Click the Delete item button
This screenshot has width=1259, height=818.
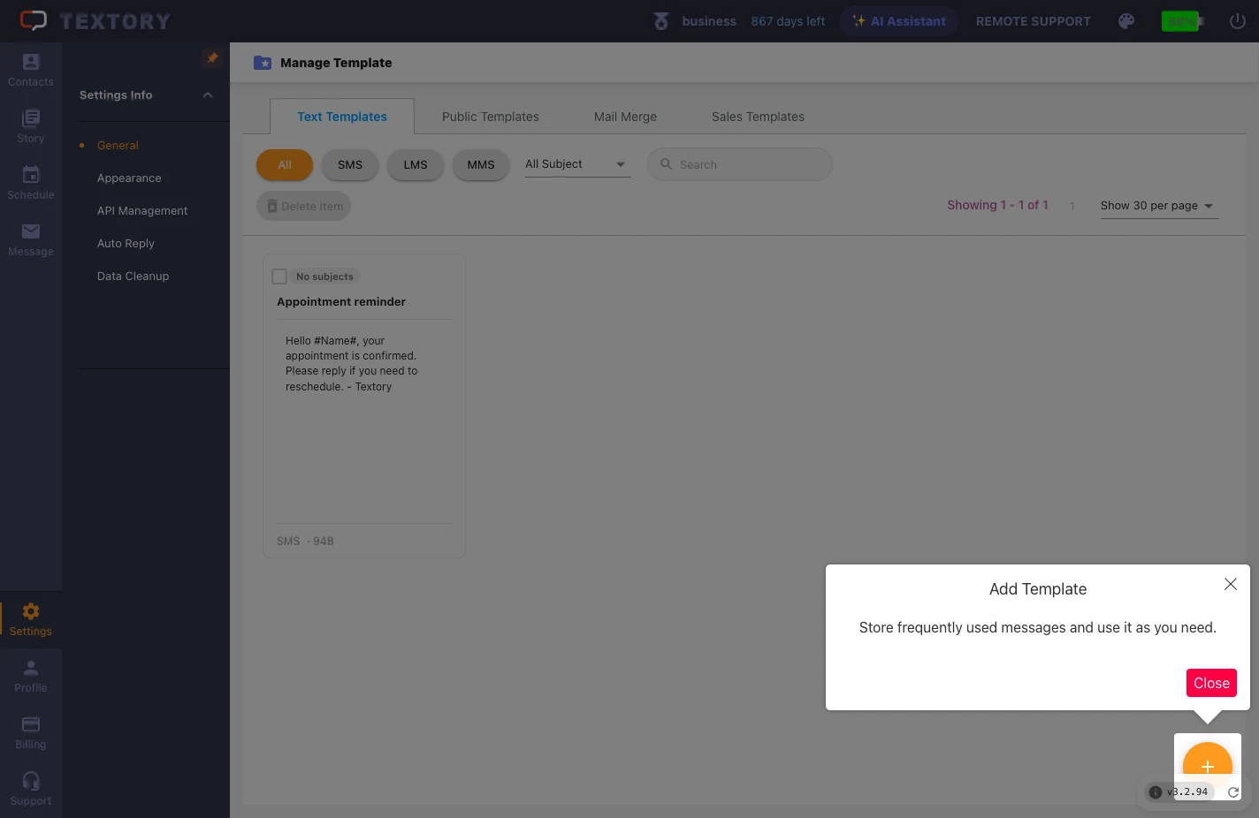[304, 207]
